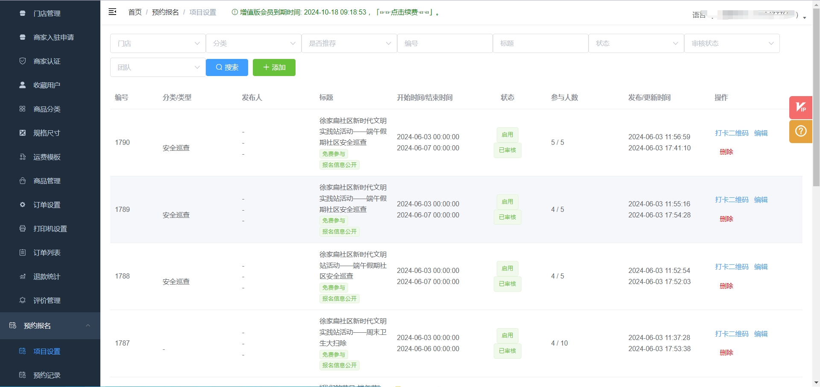Viewport: 820px width, 387px height.
Task: Open the 审核状态 filter dropdown
Action: [732, 43]
